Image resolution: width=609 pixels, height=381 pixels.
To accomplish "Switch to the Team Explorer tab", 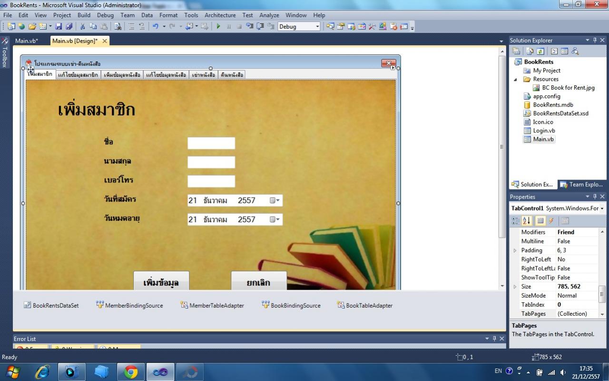I will [x=581, y=184].
